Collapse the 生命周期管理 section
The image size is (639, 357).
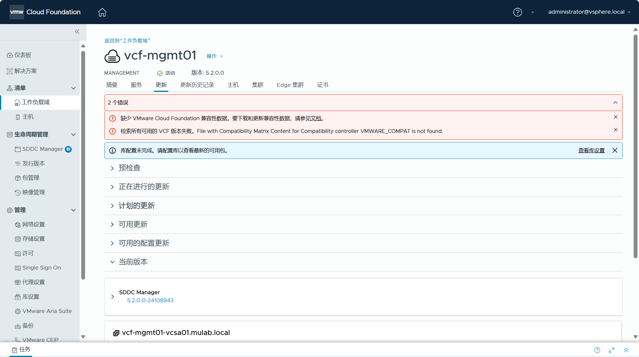coord(73,134)
